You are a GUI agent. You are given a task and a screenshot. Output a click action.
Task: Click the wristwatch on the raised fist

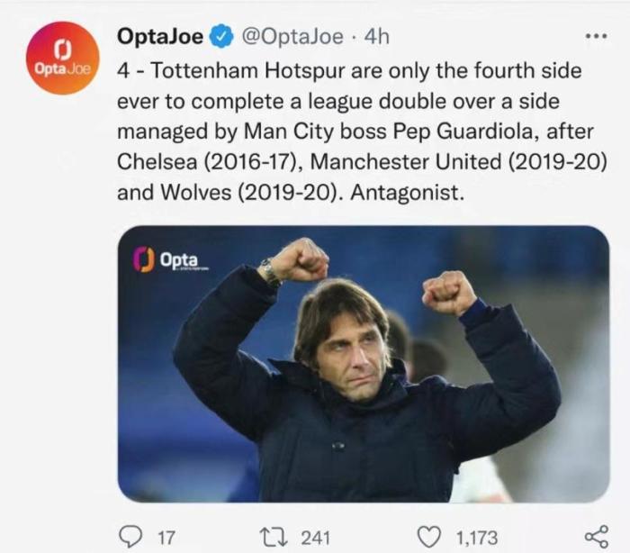[x=269, y=269]
